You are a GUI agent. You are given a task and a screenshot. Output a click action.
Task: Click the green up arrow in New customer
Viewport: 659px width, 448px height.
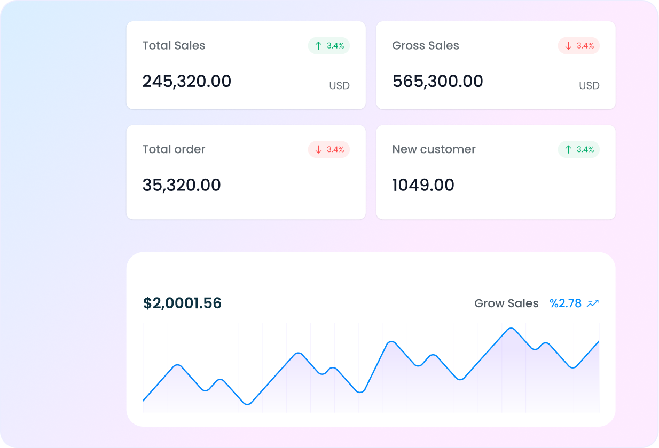[x=568, y=150]
